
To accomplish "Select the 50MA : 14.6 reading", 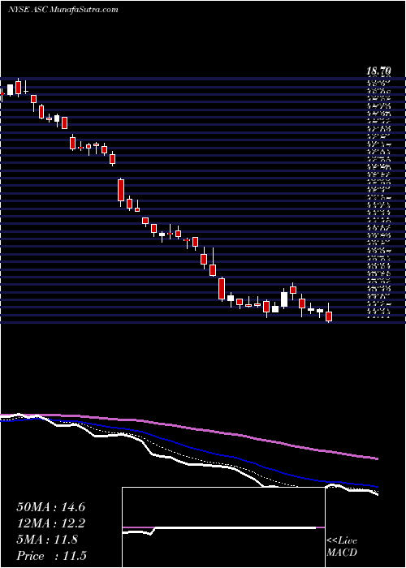I will [50, 507].
